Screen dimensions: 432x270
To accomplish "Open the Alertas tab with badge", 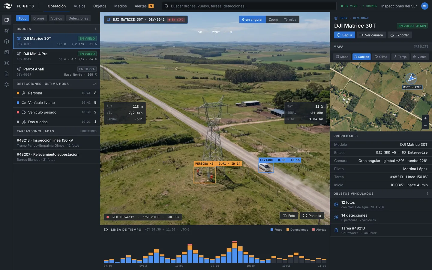I will 144,6.
